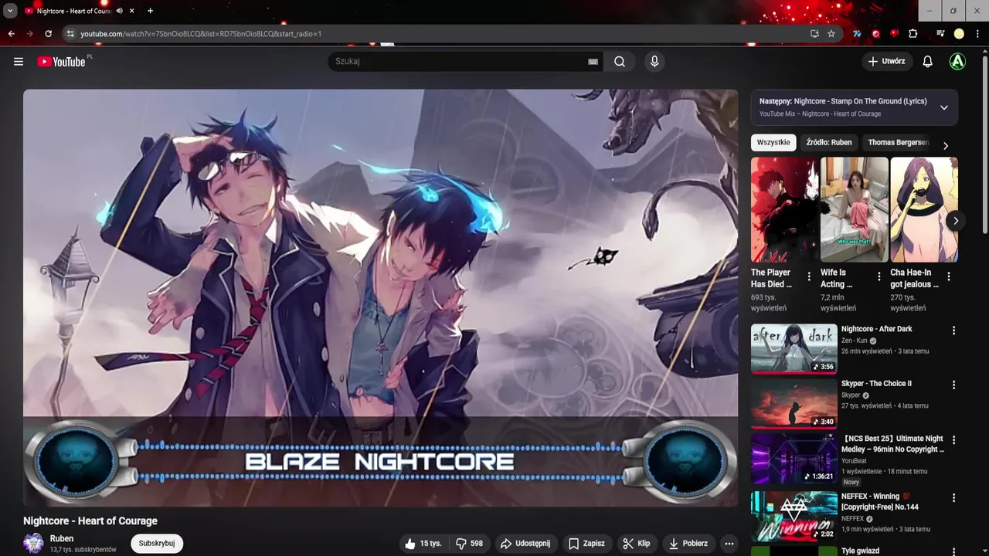The height and width of the screenshot is (556, 989).
Task: Open more actions under the video
Action: click(x=729, y=544)
